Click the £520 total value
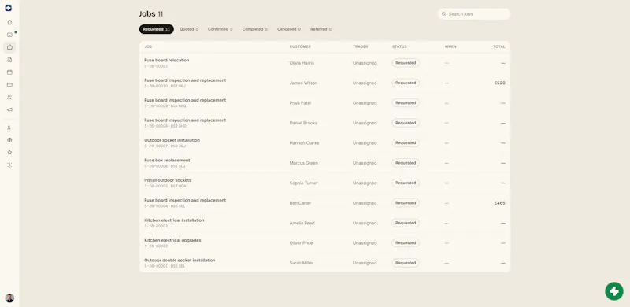 (500, 83)
